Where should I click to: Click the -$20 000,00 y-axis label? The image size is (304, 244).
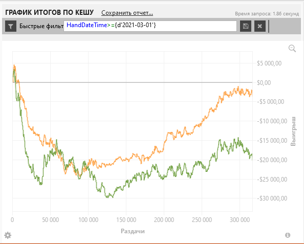tap(272, 160)
